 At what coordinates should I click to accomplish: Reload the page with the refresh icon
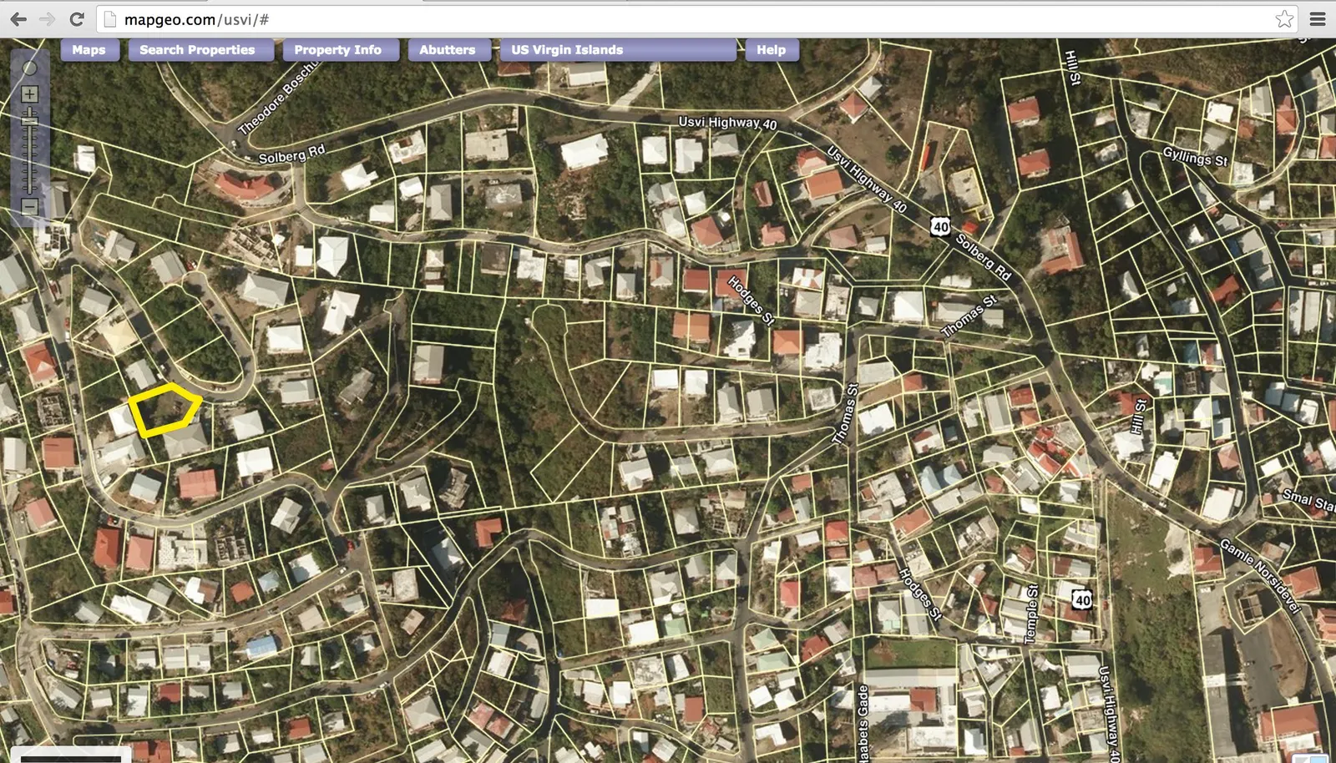(76, 19)
